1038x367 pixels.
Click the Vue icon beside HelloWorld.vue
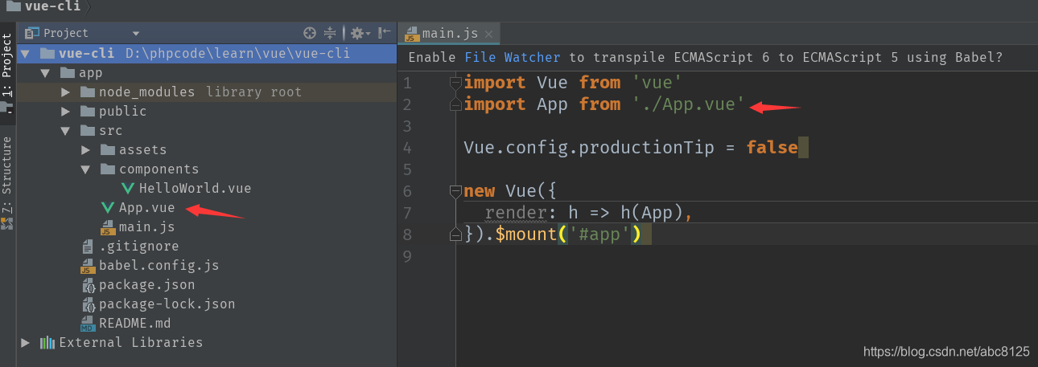pyautogui.click(x=128, y=189)
